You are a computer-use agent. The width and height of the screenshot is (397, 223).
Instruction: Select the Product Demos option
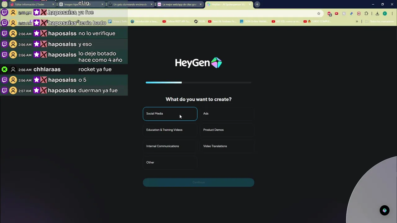coord(227,130)
